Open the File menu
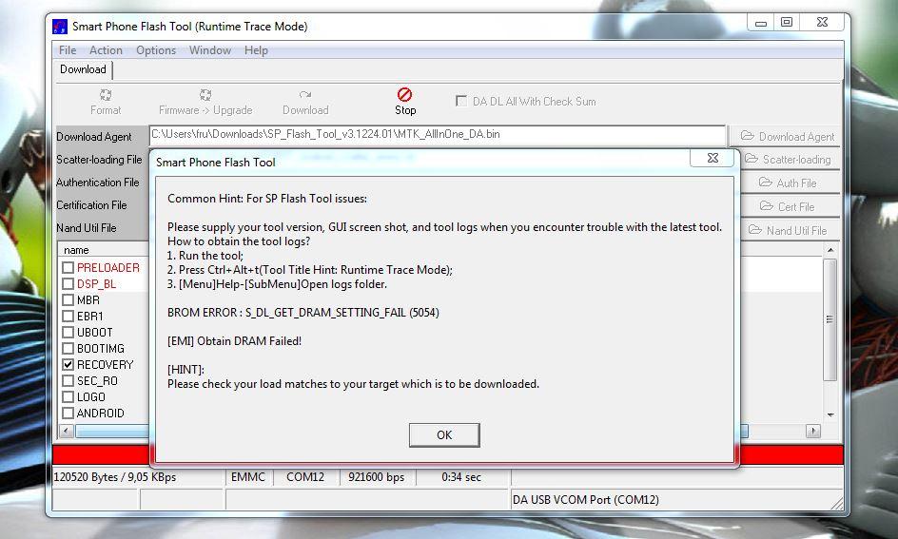Viewport: 898px width, 539px height. click(x=68, y=50)
